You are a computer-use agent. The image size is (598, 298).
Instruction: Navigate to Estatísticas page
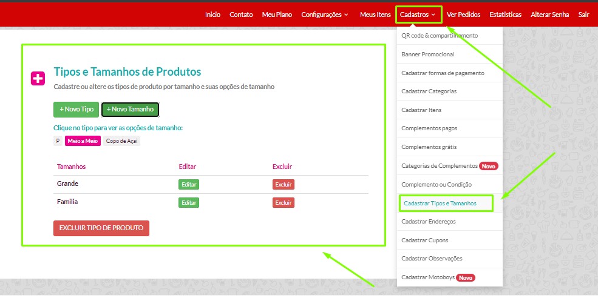click(x=505, y=15)
